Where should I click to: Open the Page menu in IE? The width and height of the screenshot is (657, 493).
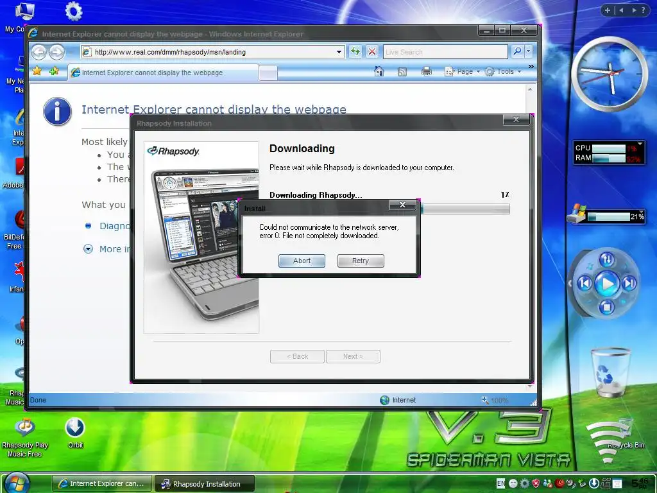tap(462, 72)
